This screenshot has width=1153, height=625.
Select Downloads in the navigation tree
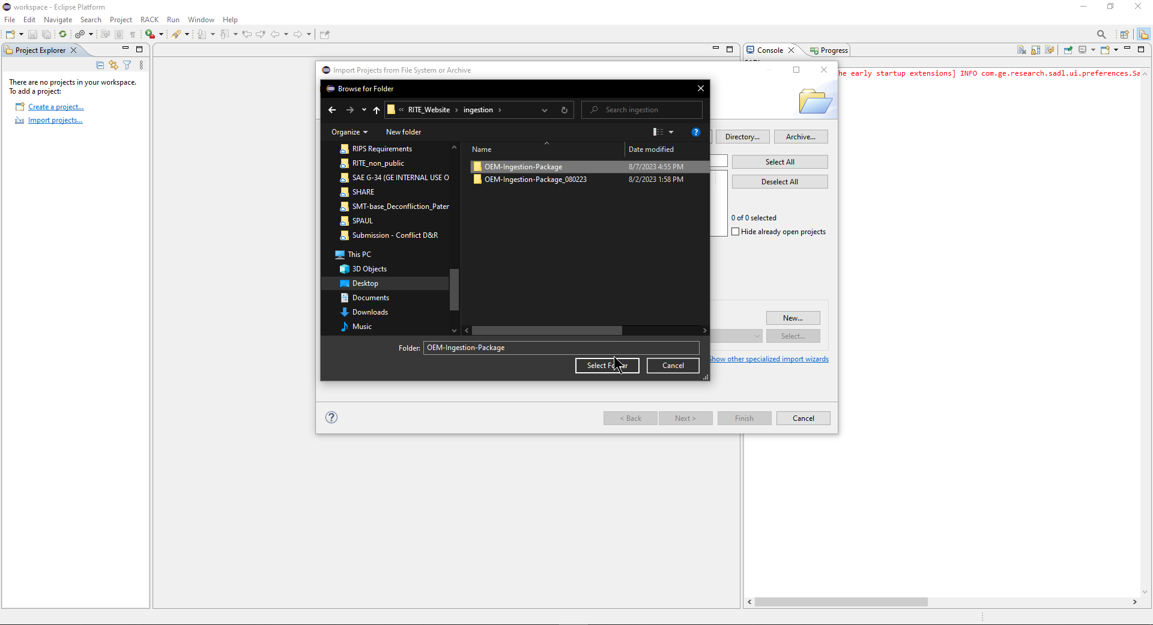click(370, 312)
